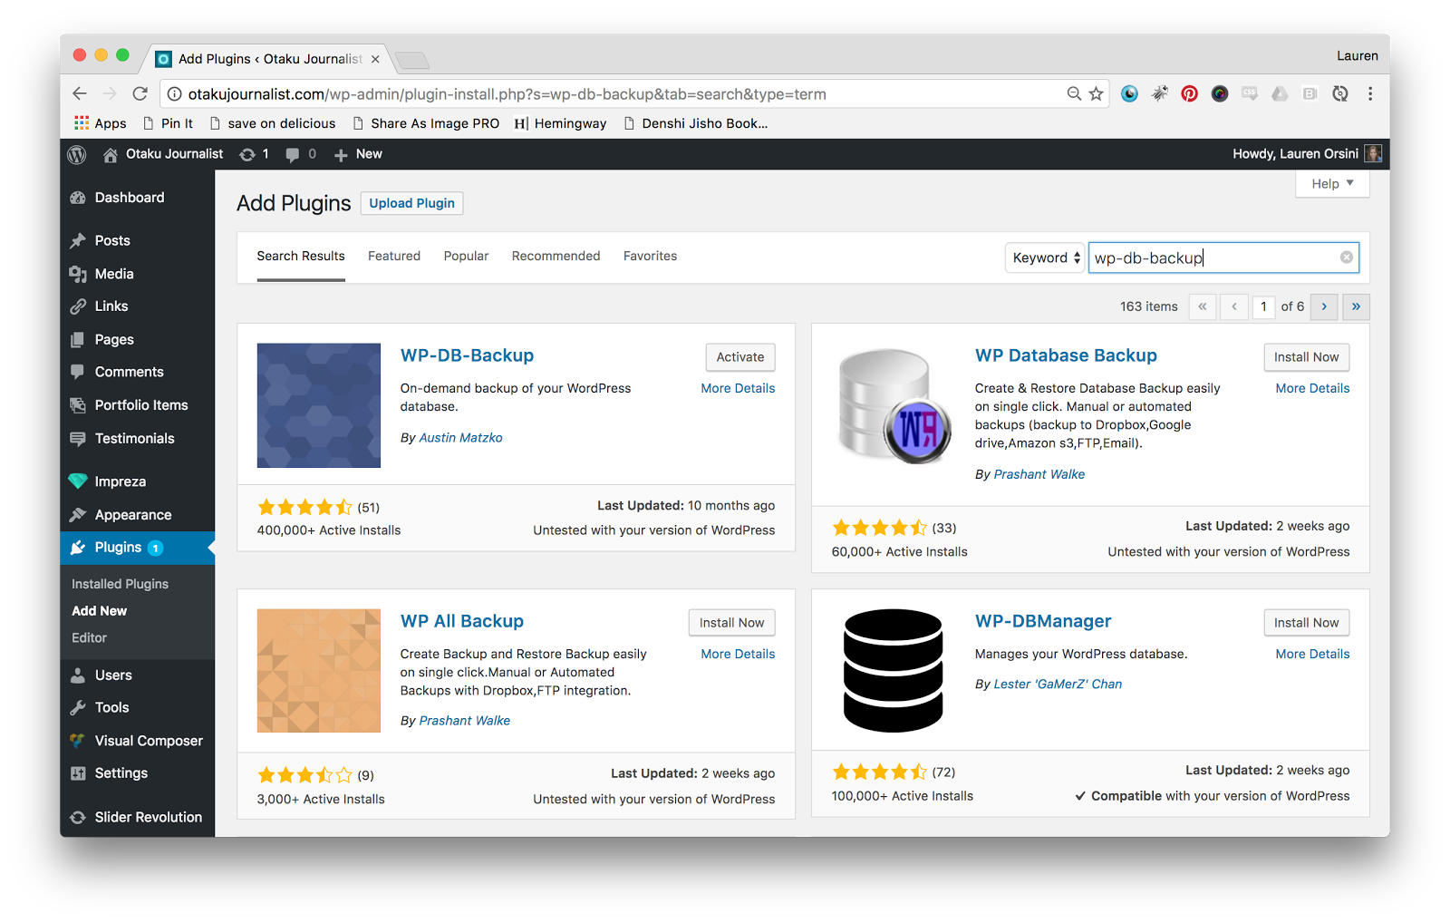
Task: Click the Upload Plugin button
Action: pyautogui.click(x=411, y=203)
